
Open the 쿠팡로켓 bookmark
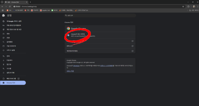pyautogui.click(x=35, y=10)
